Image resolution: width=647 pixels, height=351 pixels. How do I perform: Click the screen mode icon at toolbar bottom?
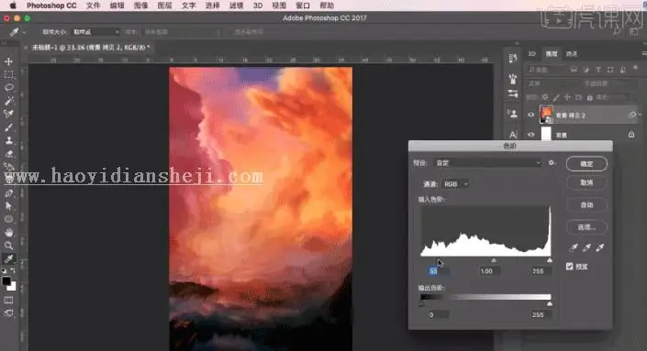[8, 313]
